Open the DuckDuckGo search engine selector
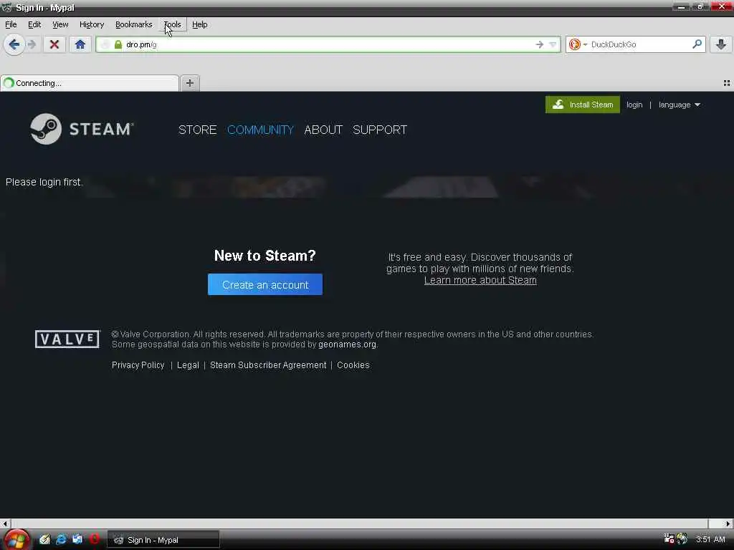Viewport: 734px width, 550px height. pos(578,44)
